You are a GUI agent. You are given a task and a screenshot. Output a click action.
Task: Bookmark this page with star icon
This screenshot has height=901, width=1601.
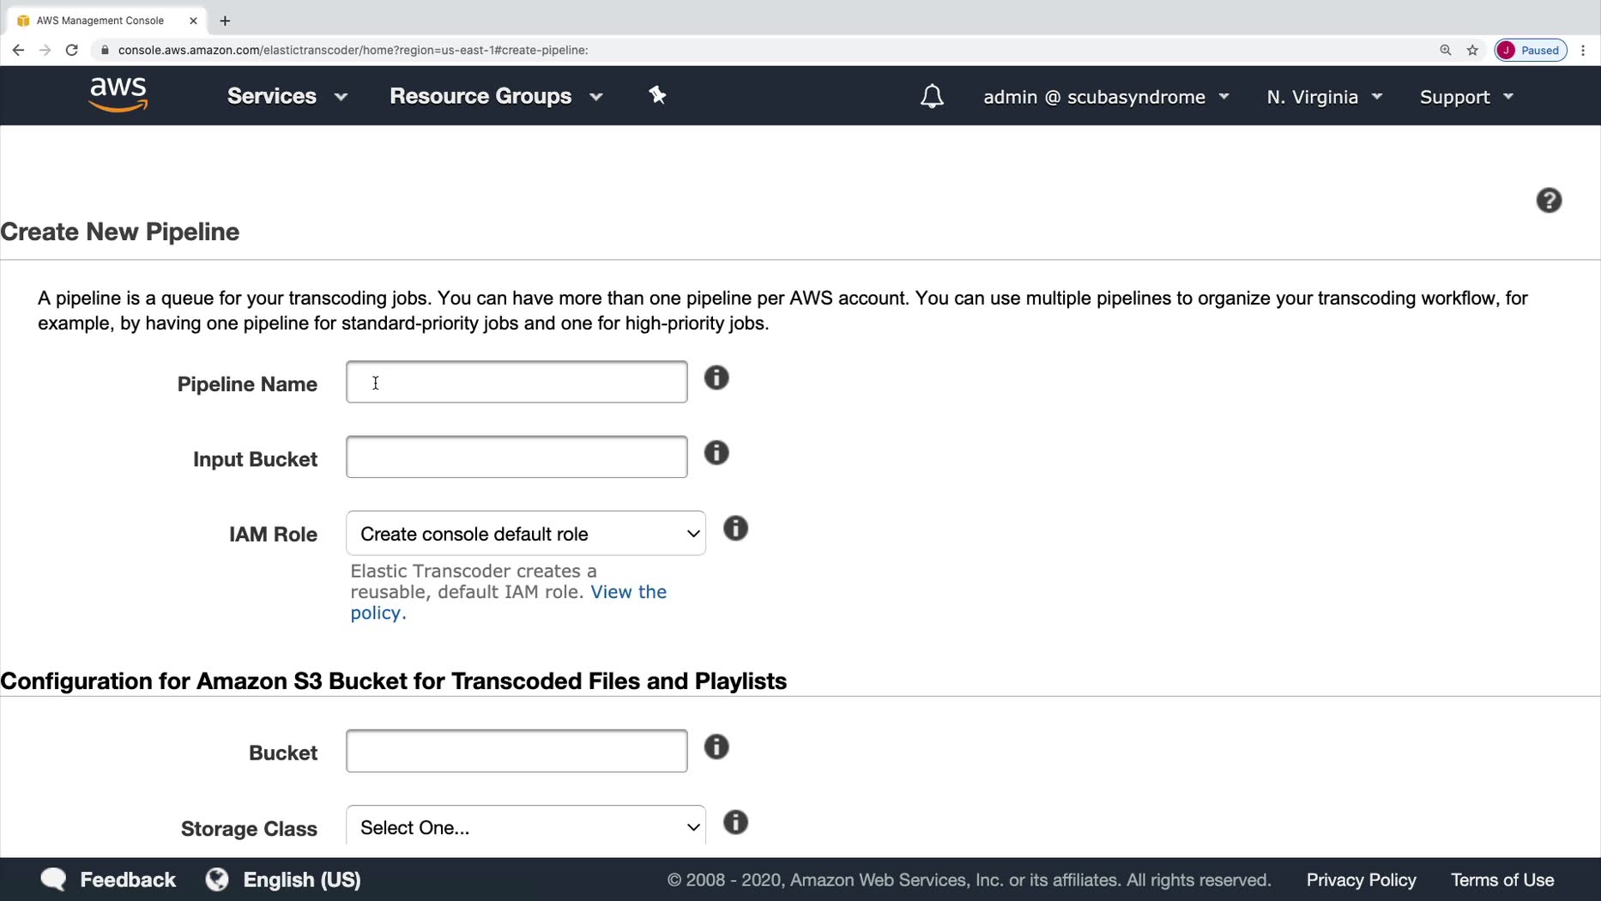1472,50
